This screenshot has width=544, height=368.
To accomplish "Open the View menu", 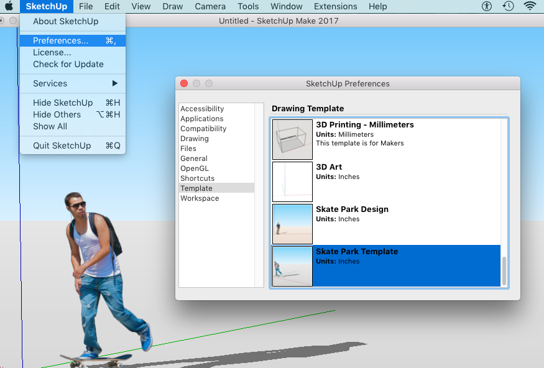I will pyautogui.click(x=141, y=6).
